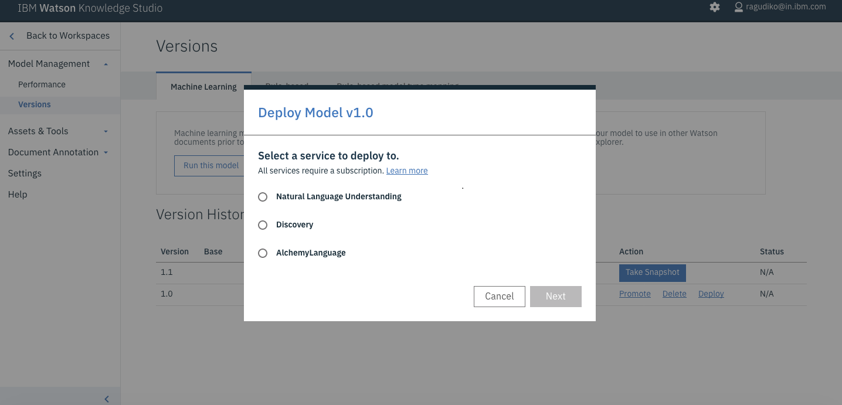
Task: Click Delete for version 1.0
Action: (x=674, y=294)
